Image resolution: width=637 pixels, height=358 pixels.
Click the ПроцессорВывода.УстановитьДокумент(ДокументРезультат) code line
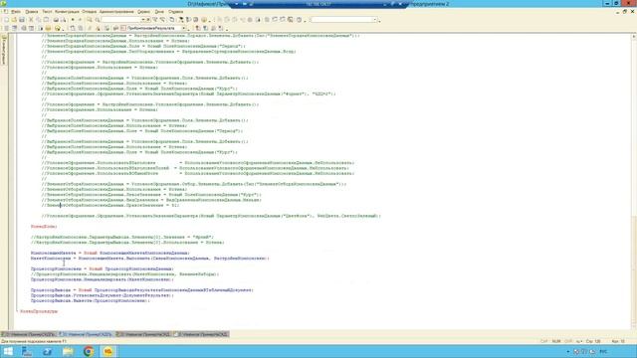tap(102, 295)
